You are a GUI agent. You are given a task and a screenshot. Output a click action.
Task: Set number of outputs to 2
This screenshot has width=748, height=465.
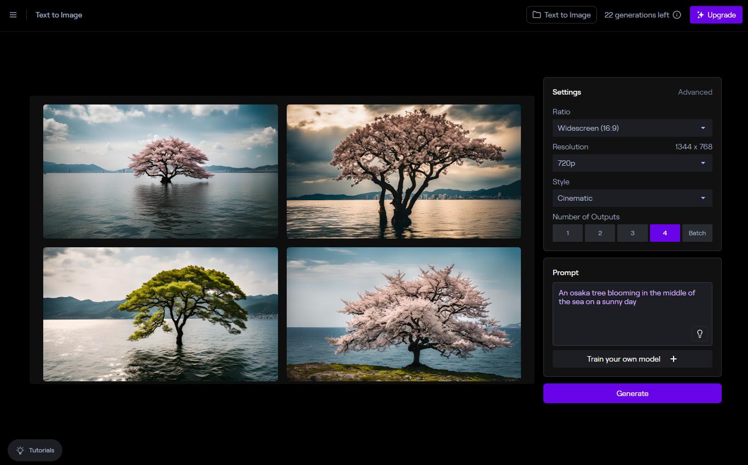600,233
